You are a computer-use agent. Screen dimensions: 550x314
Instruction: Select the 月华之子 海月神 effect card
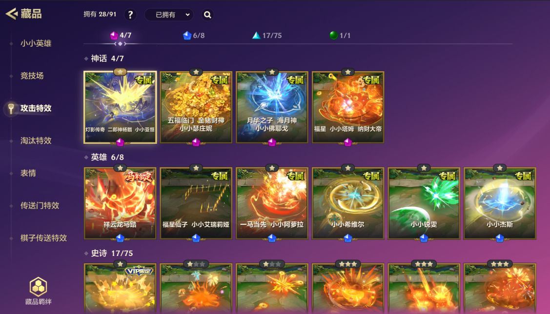272,107
